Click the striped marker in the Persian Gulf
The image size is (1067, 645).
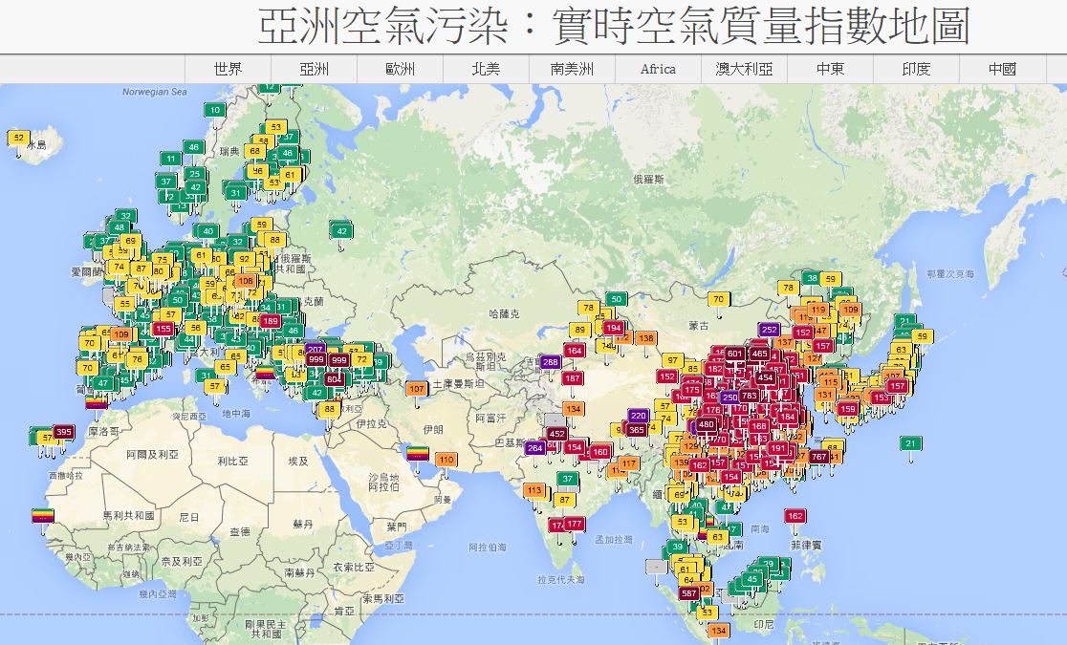coord(418,453)
